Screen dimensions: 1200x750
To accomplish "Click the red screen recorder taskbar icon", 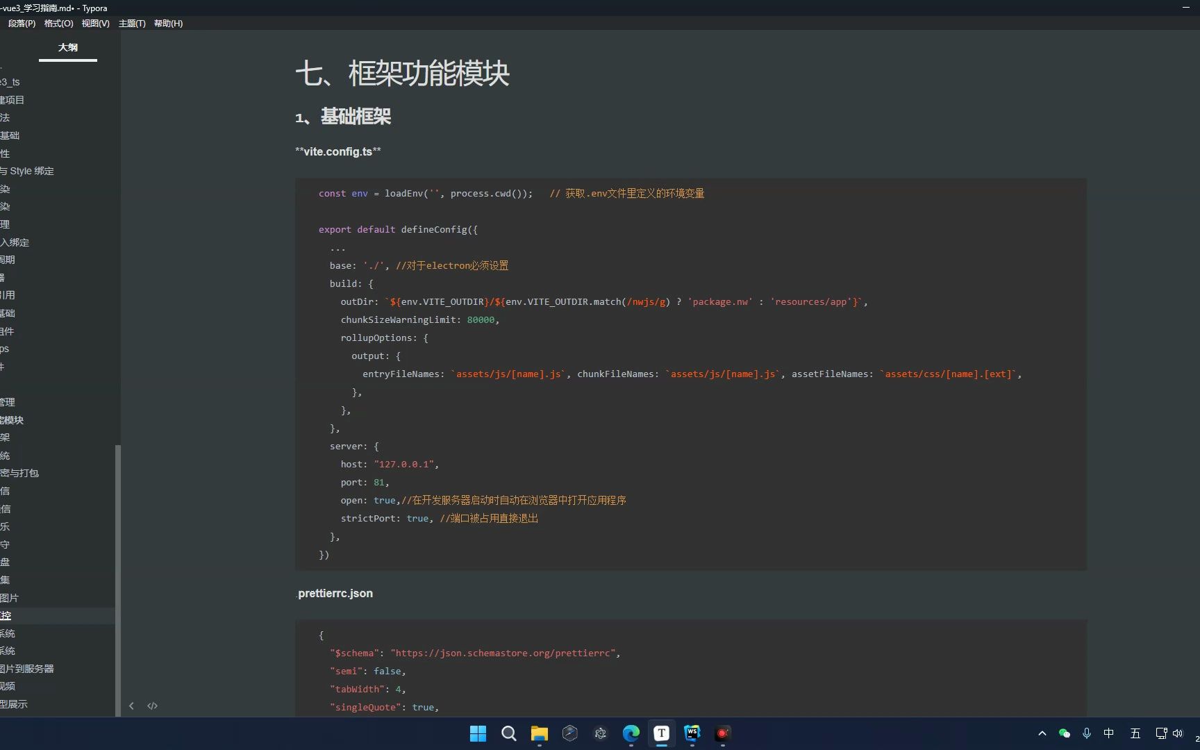I will click(722, 733).
